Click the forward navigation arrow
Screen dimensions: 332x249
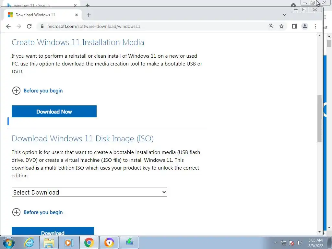[x=19, y=26]
